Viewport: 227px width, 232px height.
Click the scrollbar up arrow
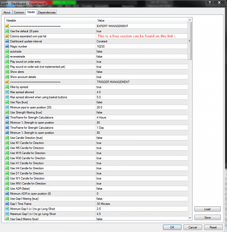(x=190, y=20)
